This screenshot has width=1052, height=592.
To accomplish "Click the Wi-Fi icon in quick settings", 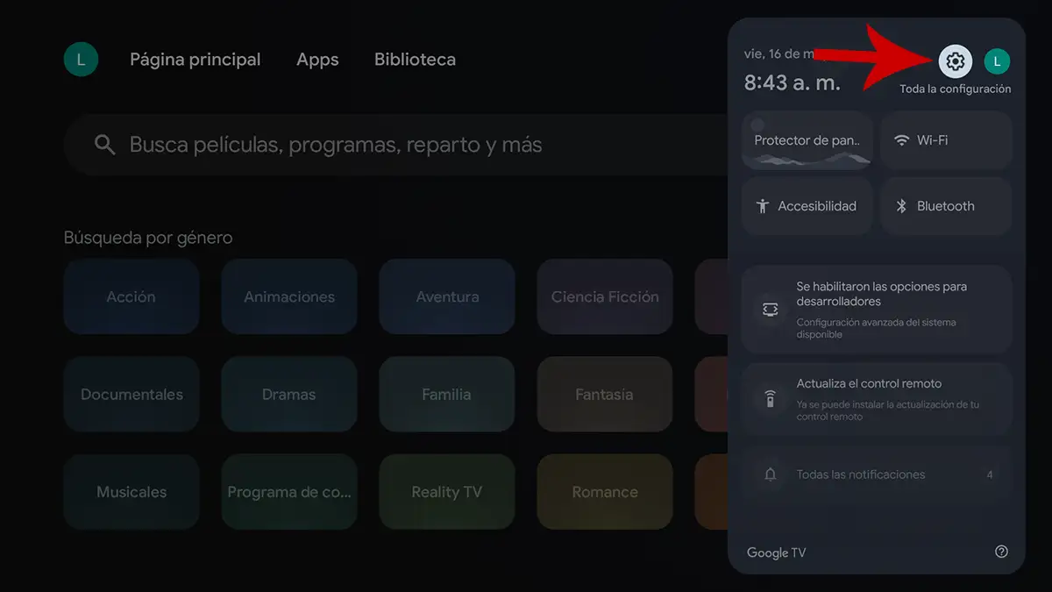I will tap(902, 140).
